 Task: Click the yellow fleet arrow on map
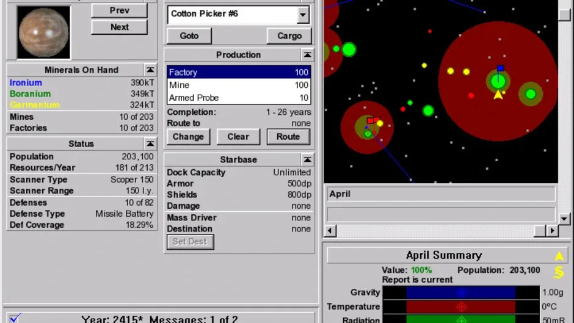tap(498, 95)
